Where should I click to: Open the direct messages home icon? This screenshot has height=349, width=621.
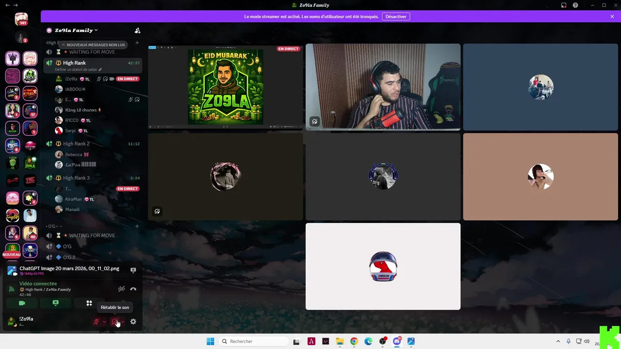click(x=21, y=19)
